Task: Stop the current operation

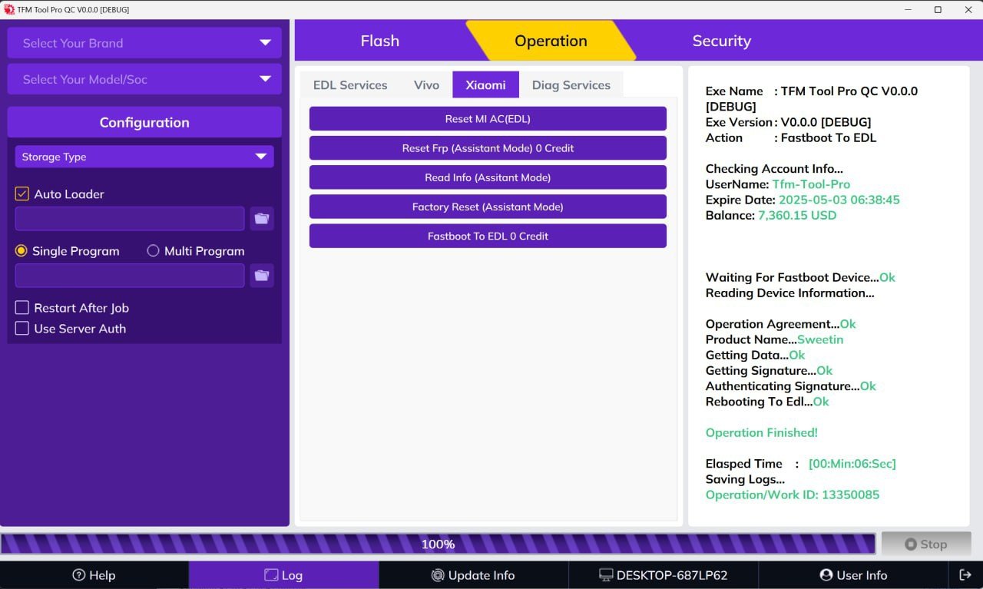Action: tap(926, 544)
